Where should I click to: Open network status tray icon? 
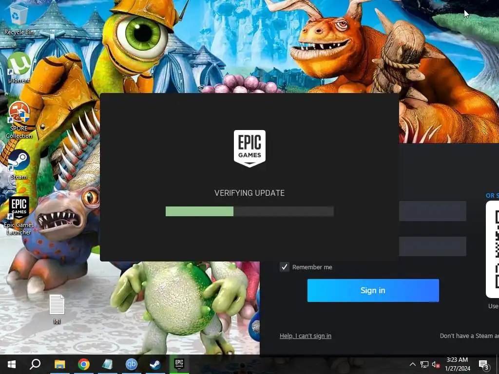click(x=424, y=364)
